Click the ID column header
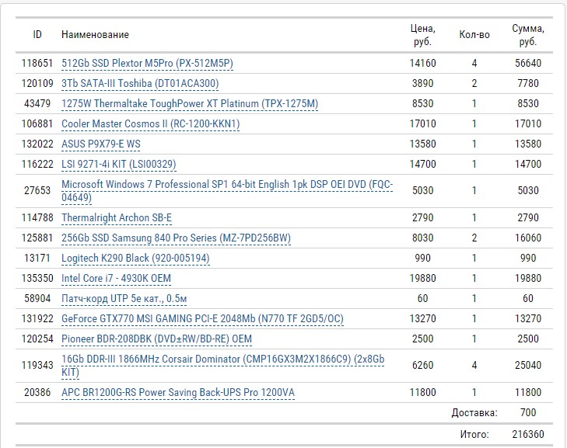 [37, 35]
